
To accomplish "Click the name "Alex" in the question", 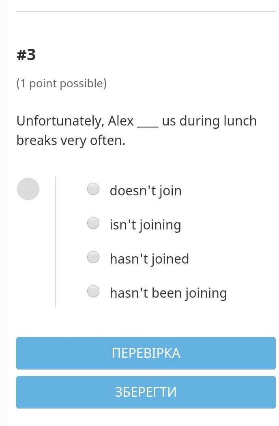I will point(120,121).
